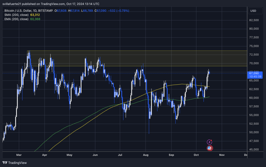
Task: Open the USD currency selector
Action: (253, 11)
